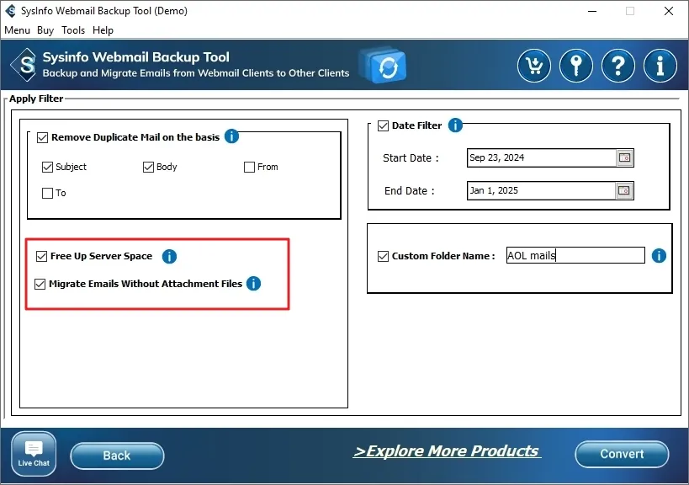This screenshot has width=689, height=485.
Task: Click the activation key icon in header
Action: (x=576, y=66)
